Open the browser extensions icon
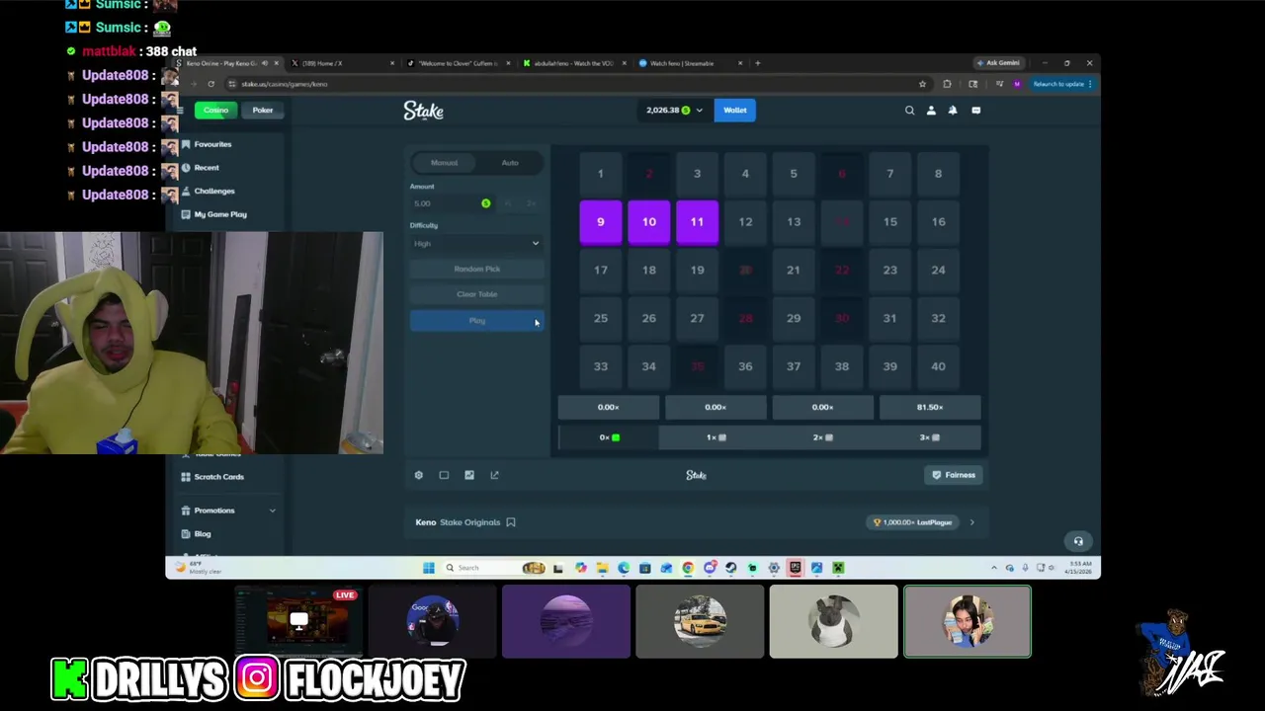The height and width of the screenshot is (711, 1265). [x=947, y=84]
